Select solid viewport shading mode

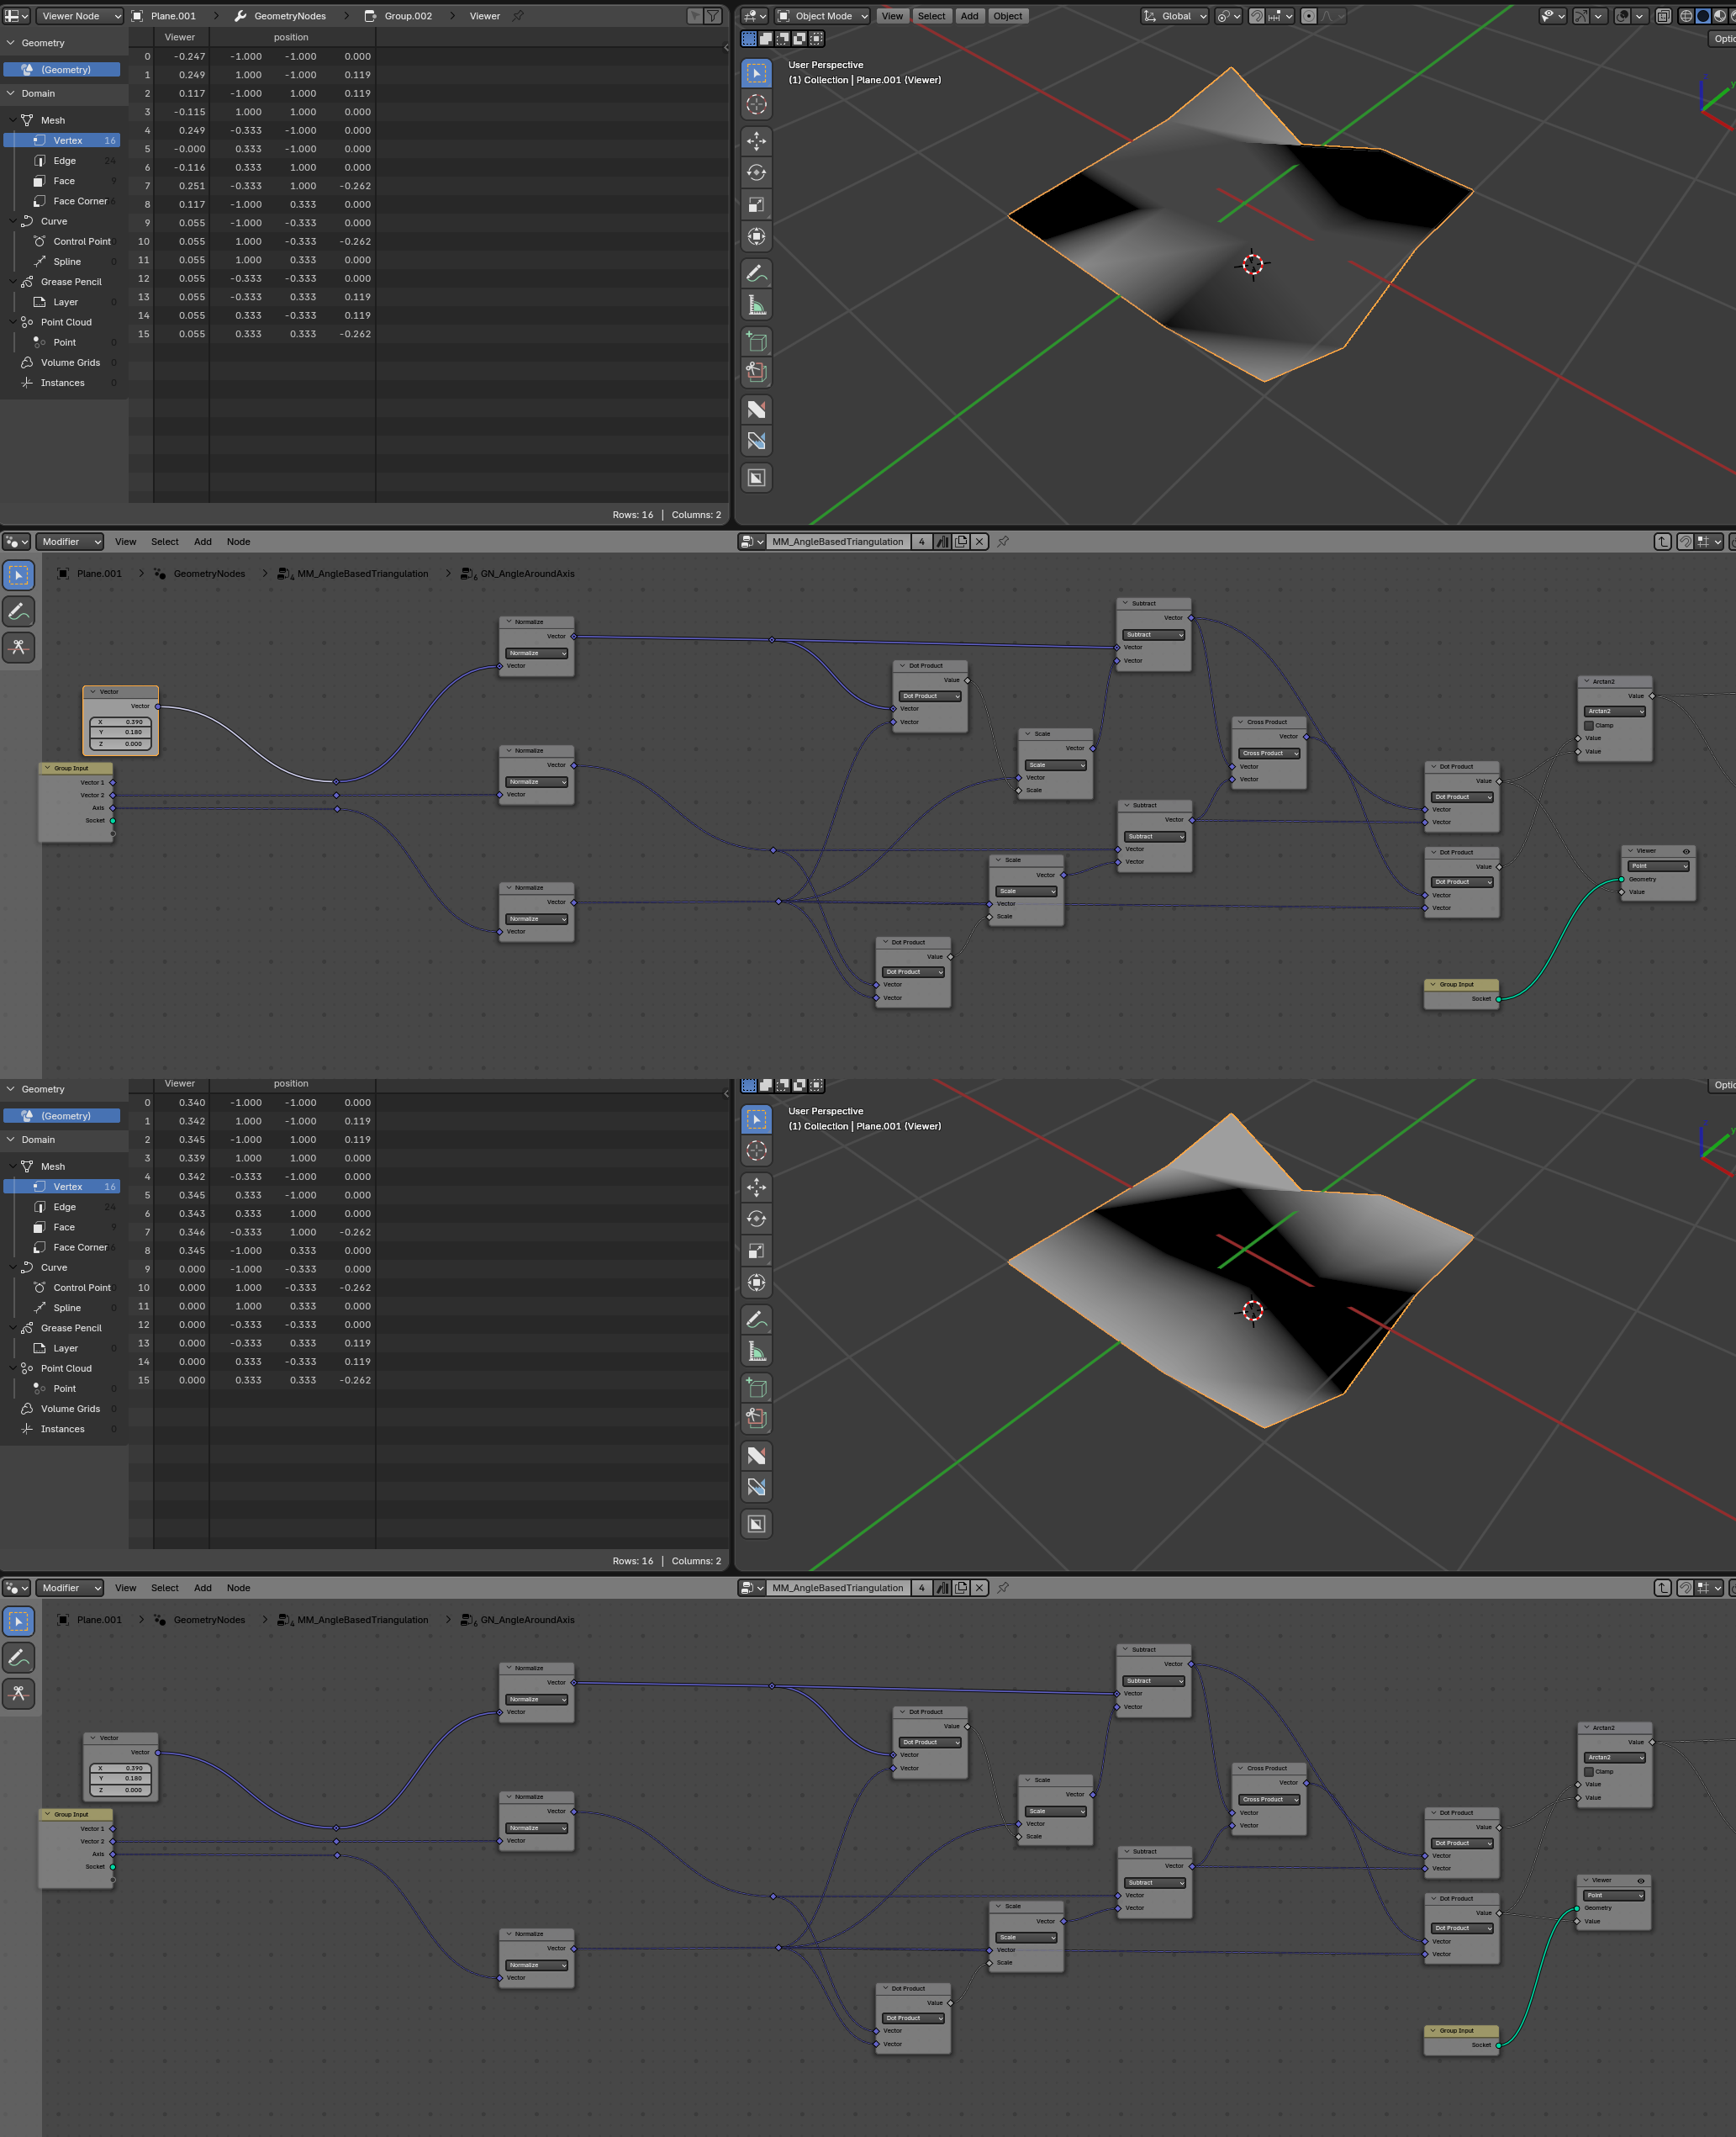(1703, 16)
